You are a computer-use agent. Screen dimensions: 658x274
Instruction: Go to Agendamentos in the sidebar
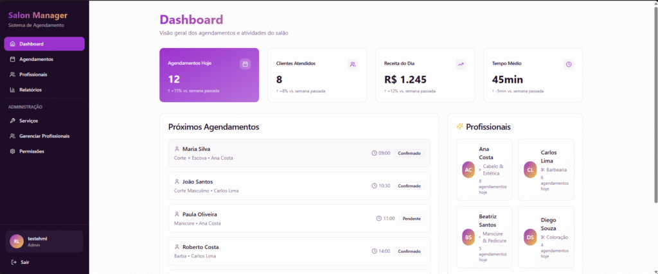pos(44,59)
